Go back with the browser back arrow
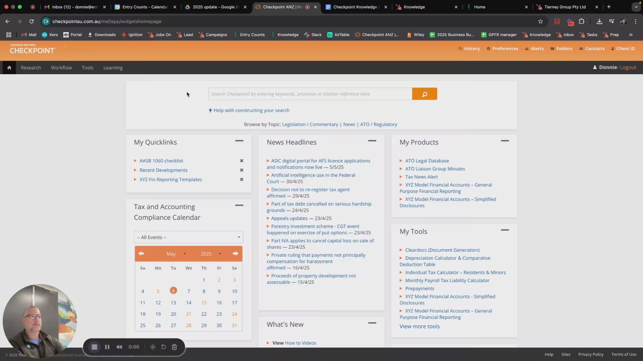 coord(8,22)
